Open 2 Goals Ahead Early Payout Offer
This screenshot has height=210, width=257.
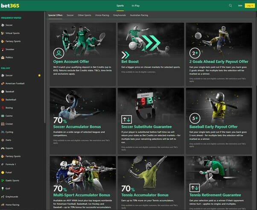[x=219, y=61]
